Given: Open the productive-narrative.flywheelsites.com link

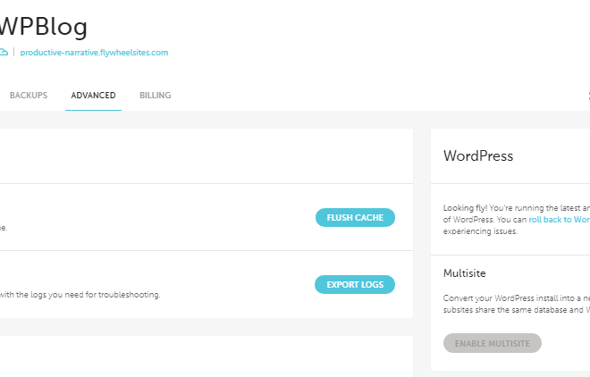Looking at the screenshot, I should [x=94, y=53].
